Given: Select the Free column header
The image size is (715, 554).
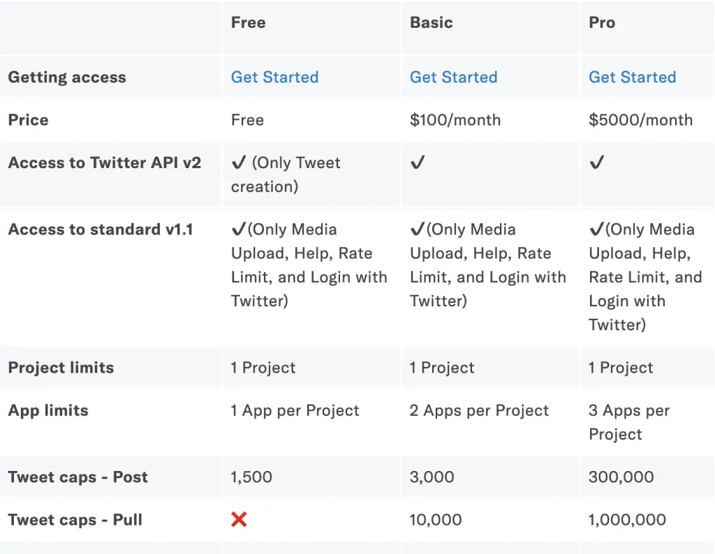Looking at the screenshot, I should pos(248,23).
